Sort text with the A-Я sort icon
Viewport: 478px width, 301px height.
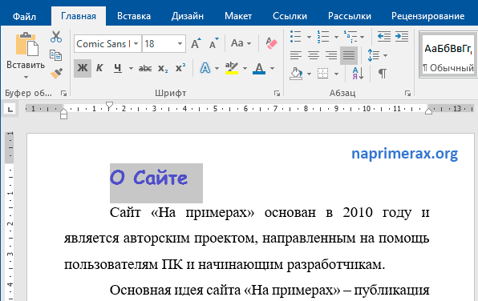tap(358, 74)
